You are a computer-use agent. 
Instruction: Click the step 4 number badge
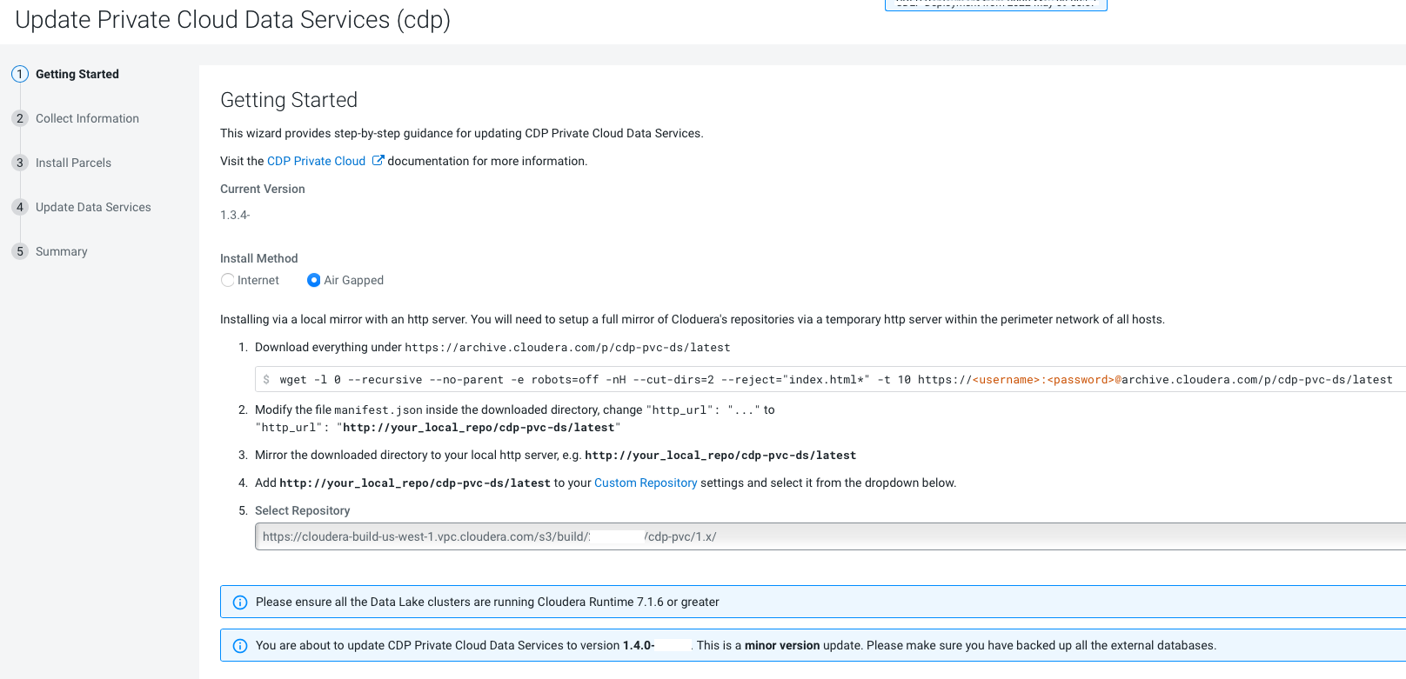(x=20, y=207)
